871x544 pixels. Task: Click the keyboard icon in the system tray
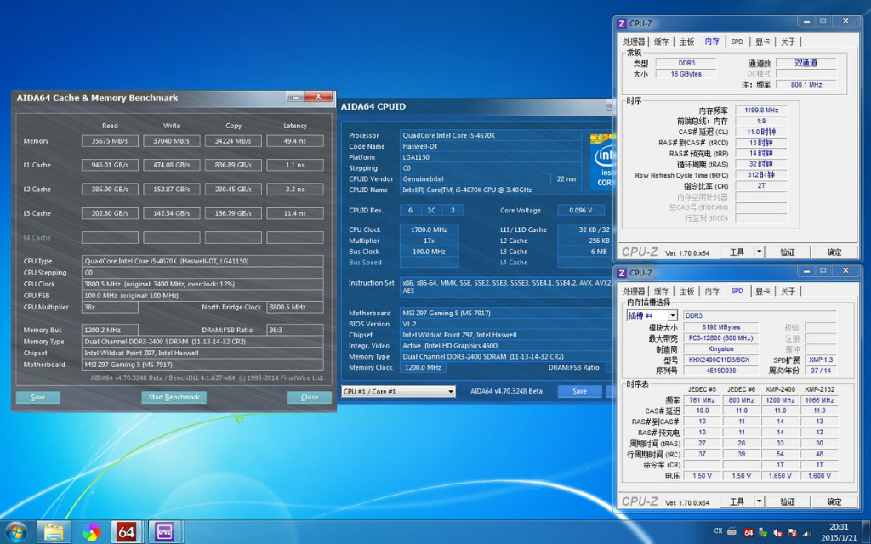[x=732, y=532]
